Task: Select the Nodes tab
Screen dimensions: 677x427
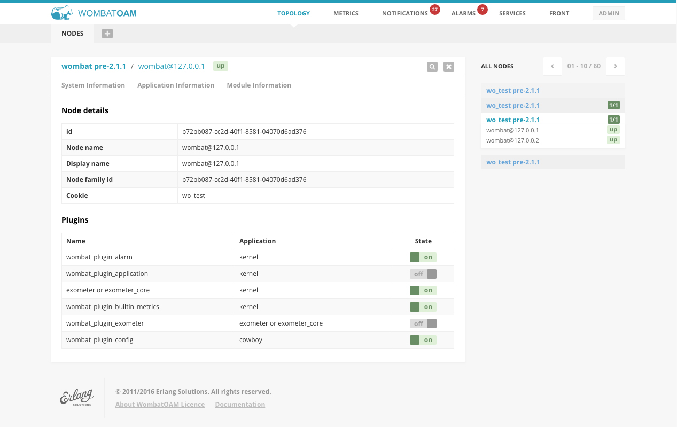Action: [73, 33]
